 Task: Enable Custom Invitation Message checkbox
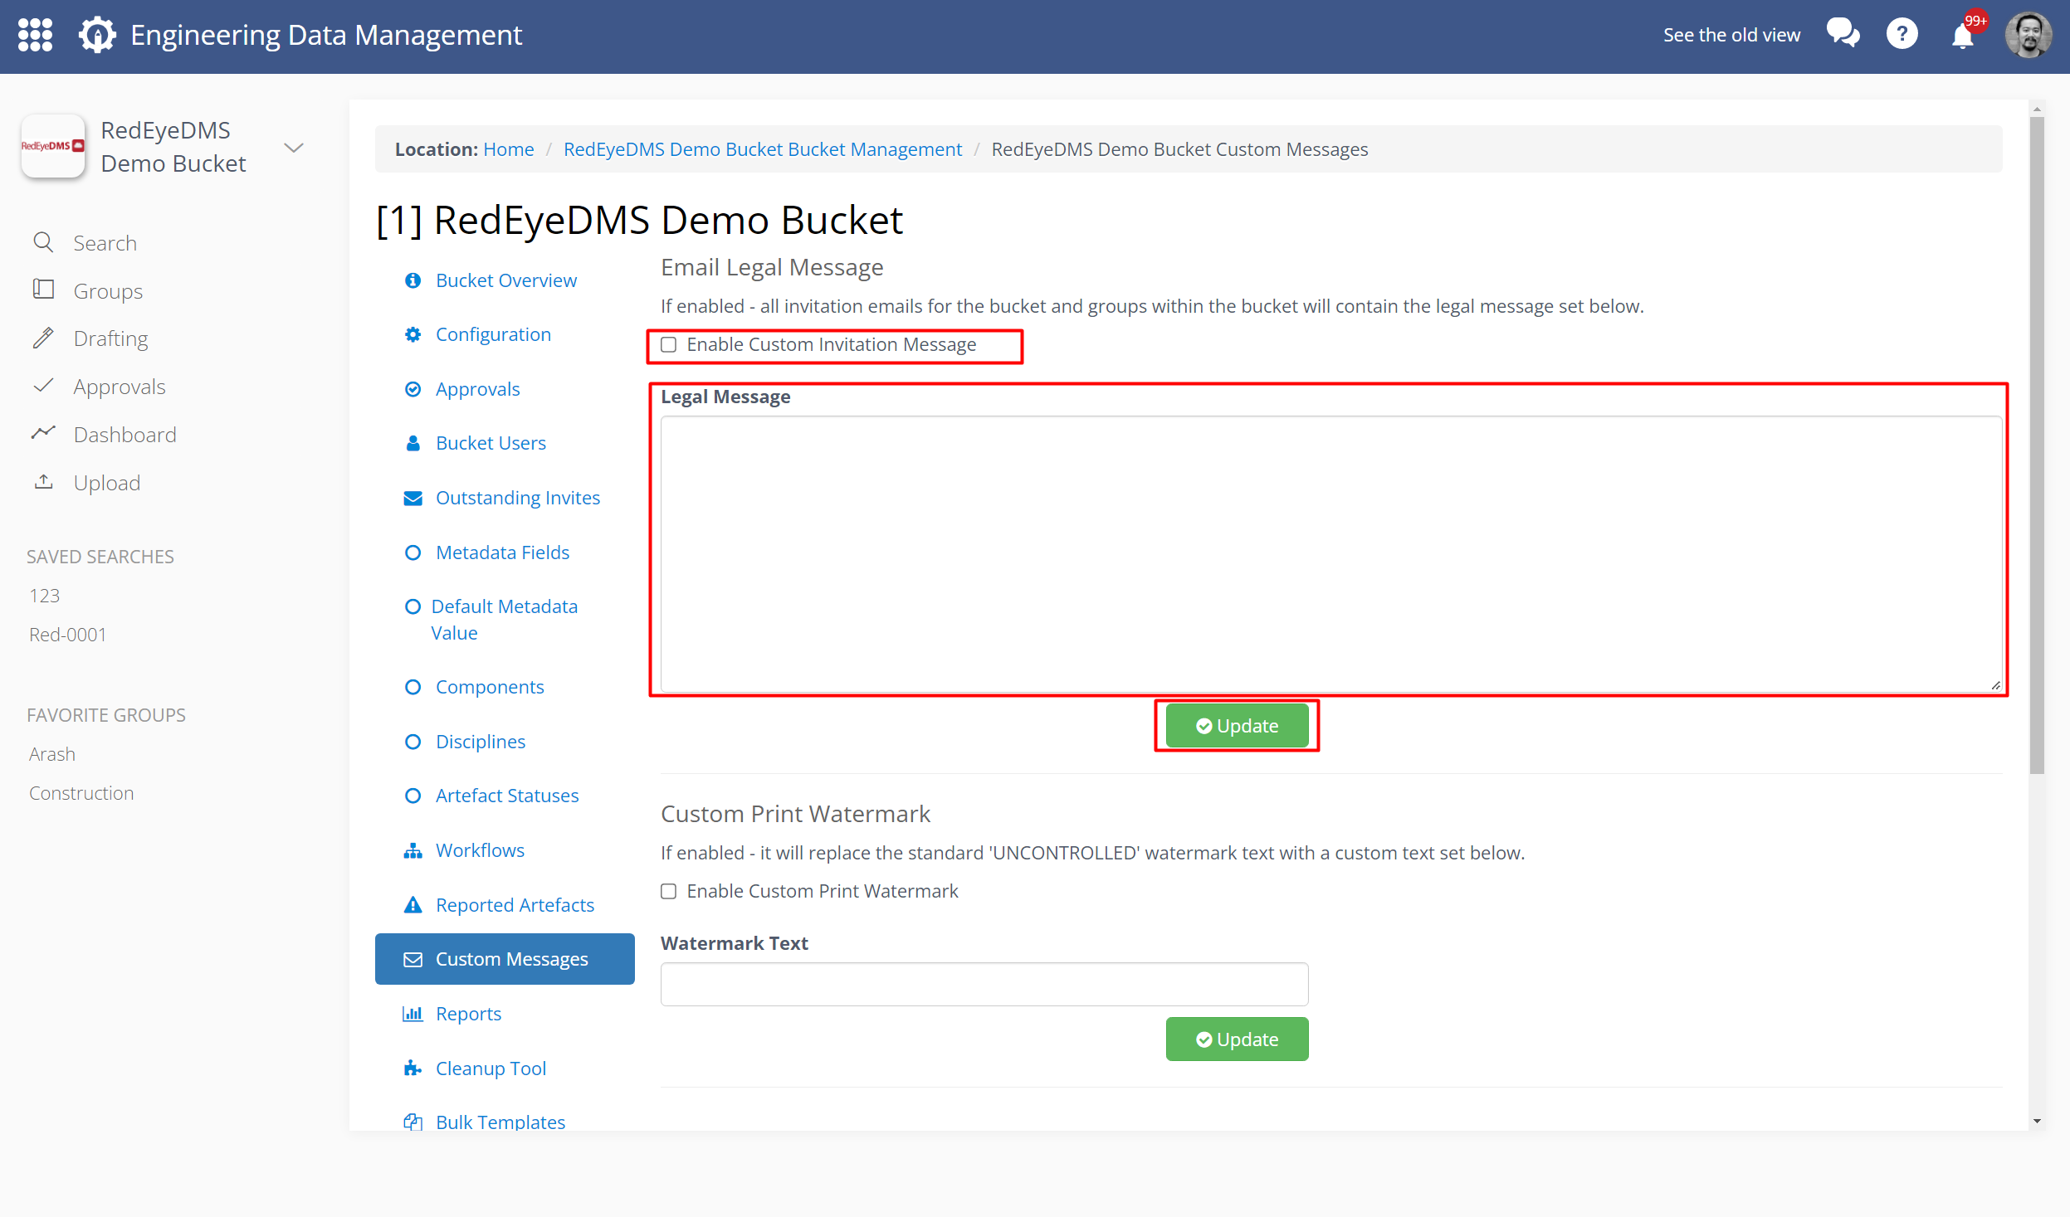[669, 344]
